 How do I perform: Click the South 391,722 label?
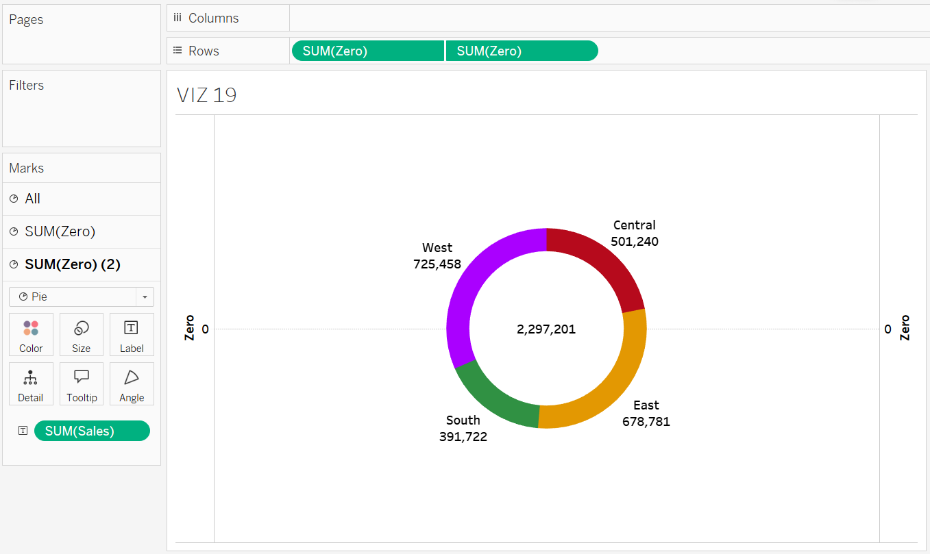pos(463,429)
